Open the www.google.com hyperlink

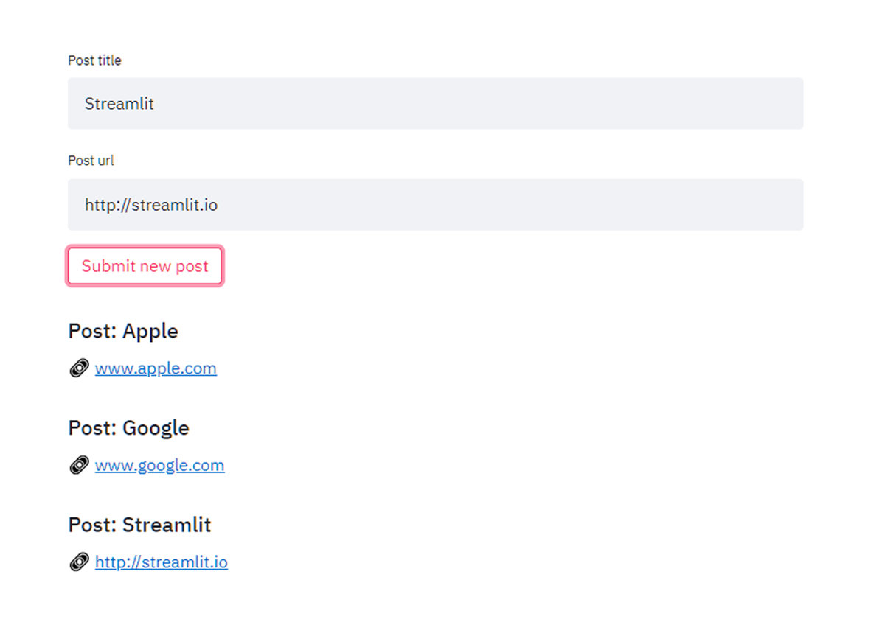[x=159, y=466]
